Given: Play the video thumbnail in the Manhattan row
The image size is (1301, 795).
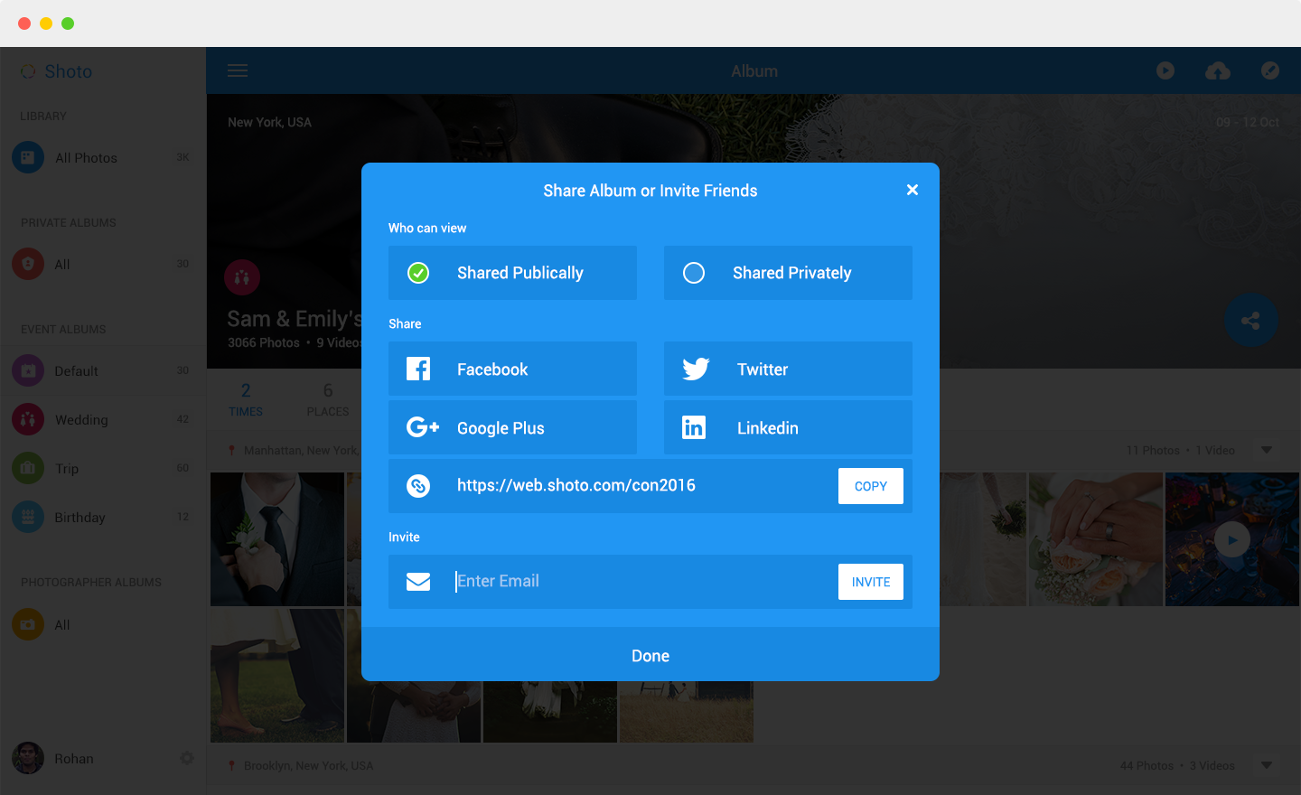Looking at the screenshot, I should (x=1232, y=539).
